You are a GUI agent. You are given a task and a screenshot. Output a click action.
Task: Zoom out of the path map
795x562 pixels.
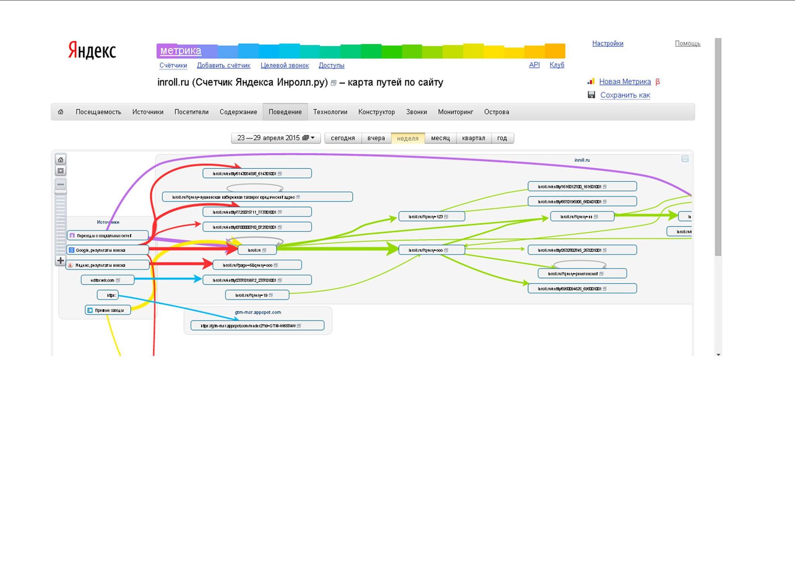click(x=61, y=184)
